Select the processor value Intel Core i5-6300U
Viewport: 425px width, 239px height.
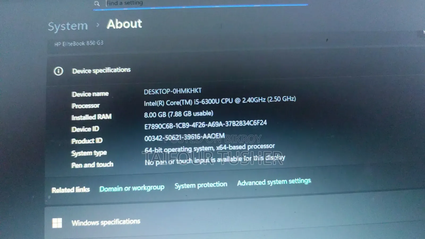tap(220, 101)
